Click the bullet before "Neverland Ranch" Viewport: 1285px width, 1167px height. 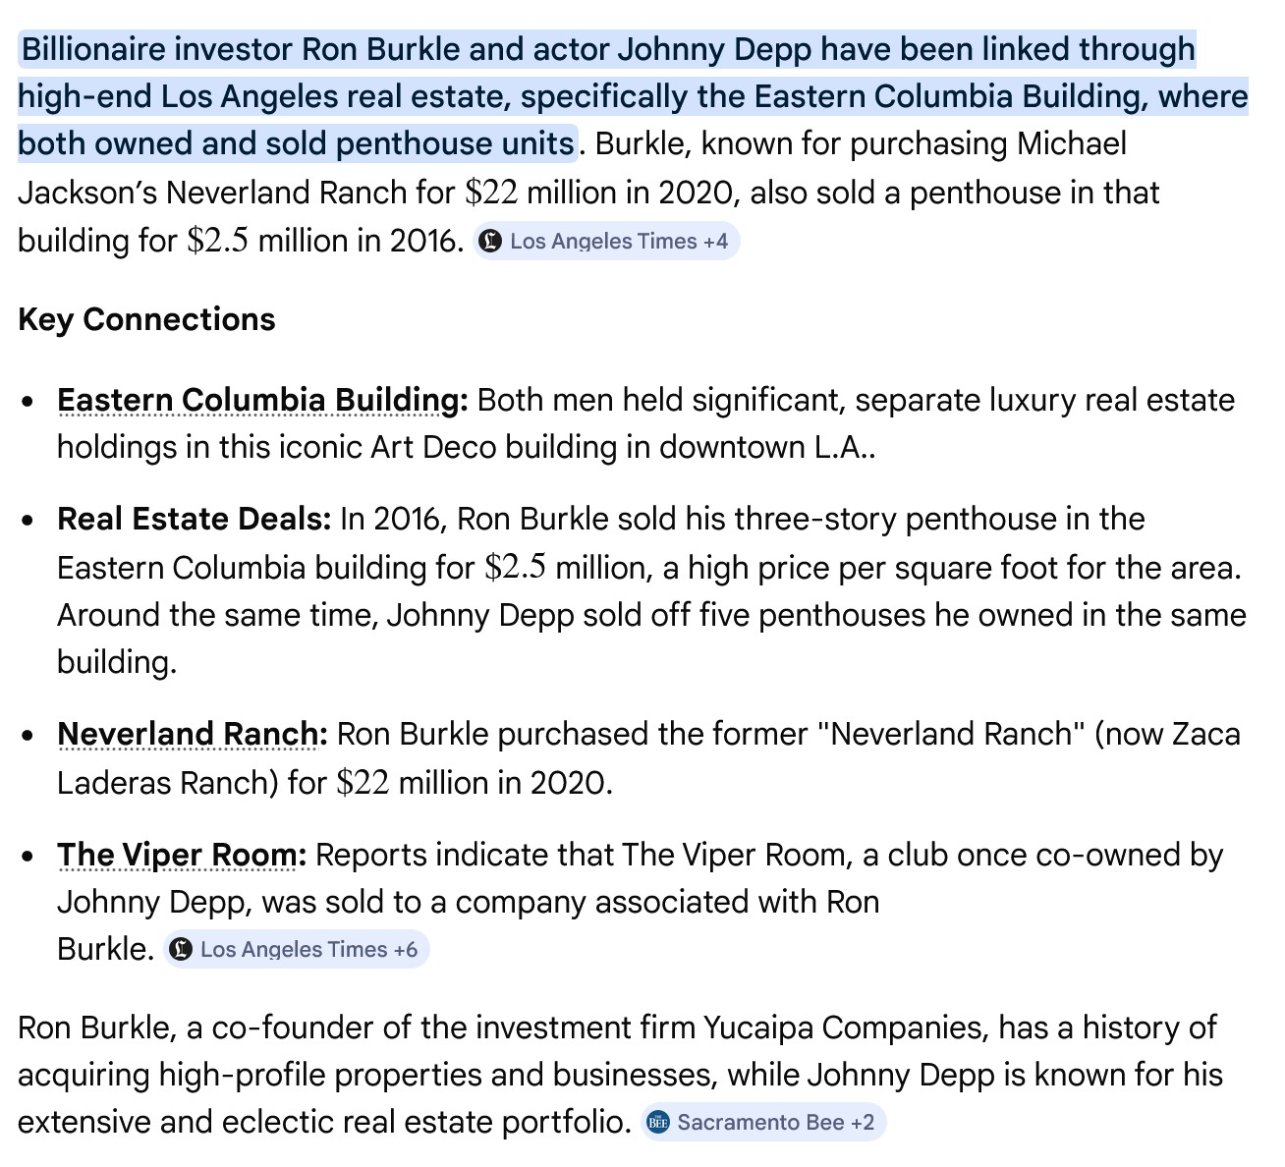click(x=29, y=736)
